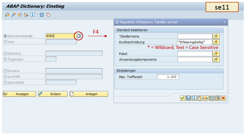Click the Suchhilfe input field
This screenshot has height=135, width=246.
[74, 77]
